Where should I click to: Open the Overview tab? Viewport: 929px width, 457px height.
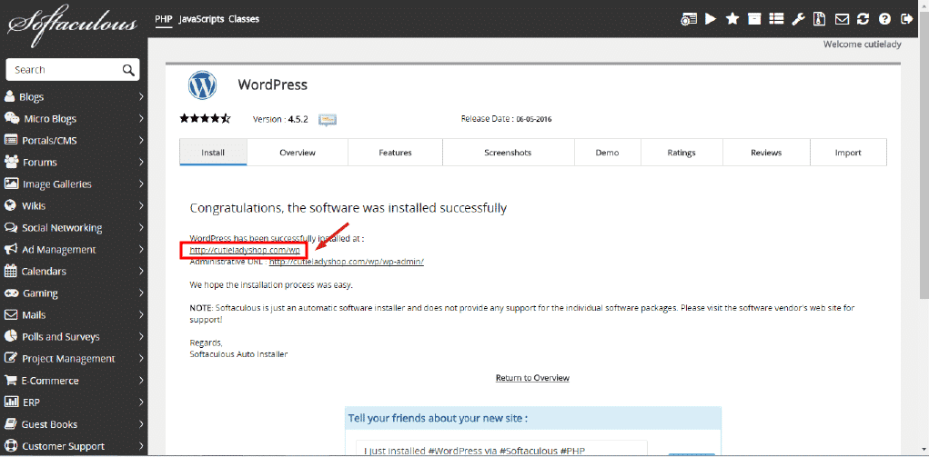(x=298, y=152)
